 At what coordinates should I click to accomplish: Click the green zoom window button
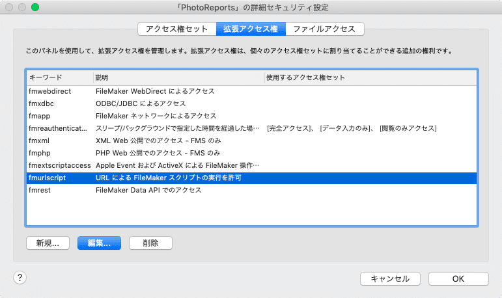pos(35,7)
